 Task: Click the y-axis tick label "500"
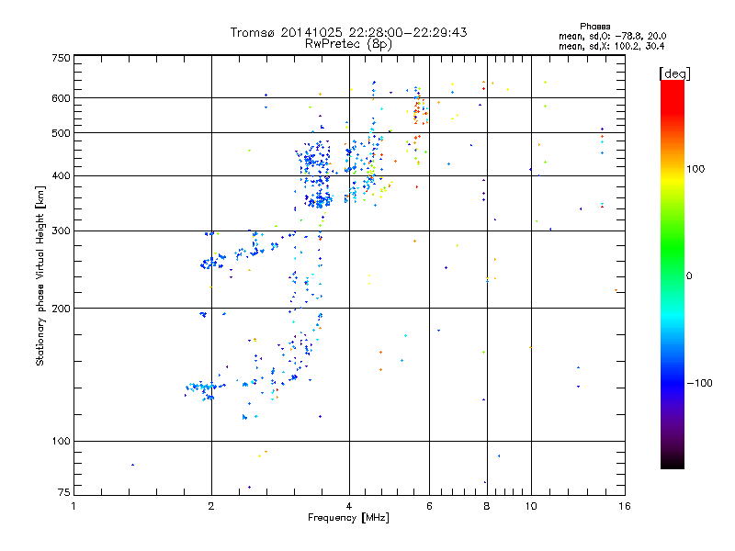click(x=61, y=133)
